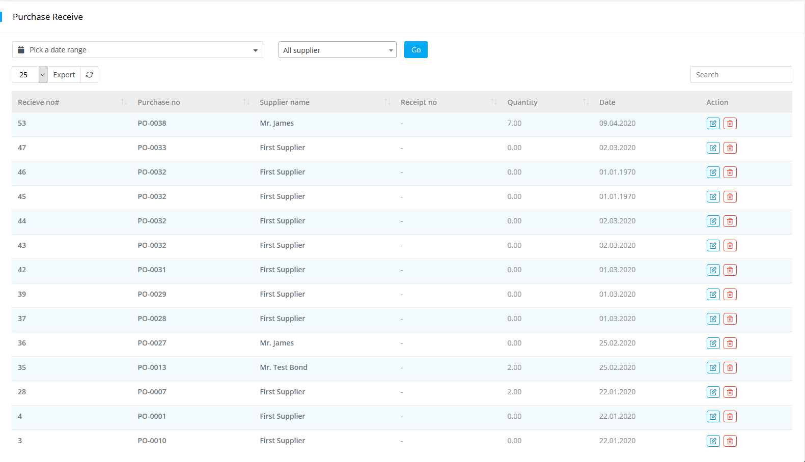Open the date range picker dropdown
The width and height of the screenshot is (805, 462).
[x=137, y=50]
